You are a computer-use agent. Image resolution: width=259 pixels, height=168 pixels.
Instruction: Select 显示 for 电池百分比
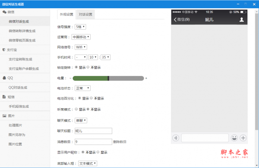[x=79, y=98]
